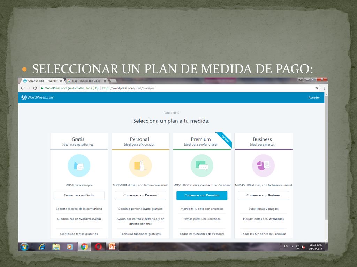Click 'Monetiza tu sitio con anuncios' text
Viewport: 357px width, 267px height.
tap(202, 209)
